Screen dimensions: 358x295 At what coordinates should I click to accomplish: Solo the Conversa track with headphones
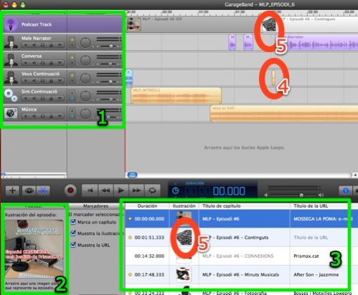pos(42,63)
